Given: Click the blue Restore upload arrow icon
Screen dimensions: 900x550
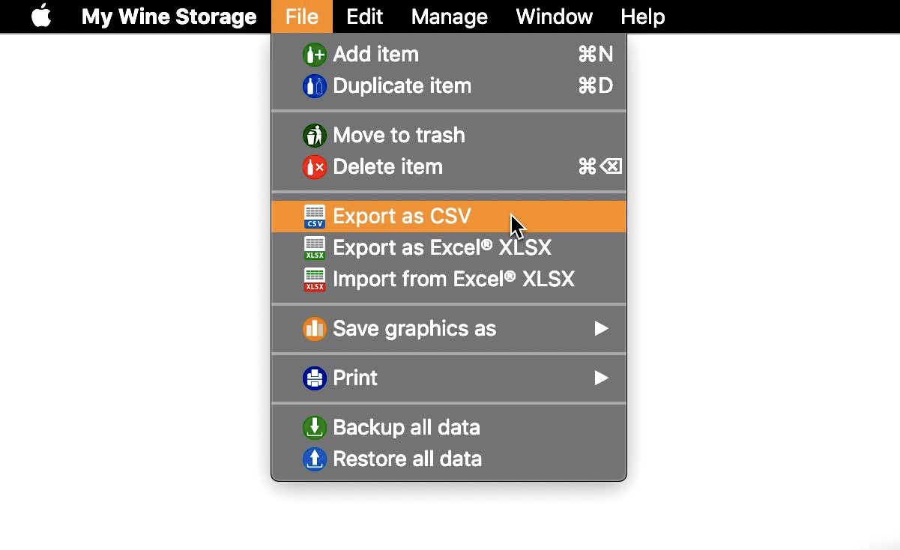Looking at the screenshot, I should [x=314, y=459].
